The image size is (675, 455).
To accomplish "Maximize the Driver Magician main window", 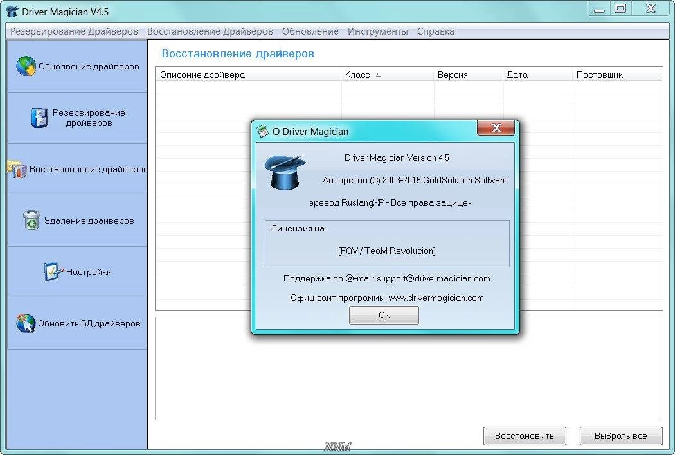I will (x=620, y=8).
